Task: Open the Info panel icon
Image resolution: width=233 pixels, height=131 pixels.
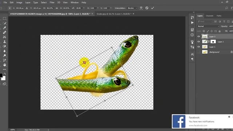Action: [x=192, y=35]
